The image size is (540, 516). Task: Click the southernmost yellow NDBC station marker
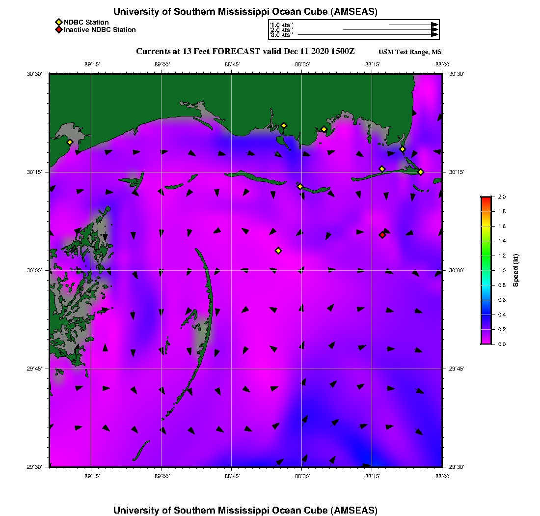coord(278,251)
